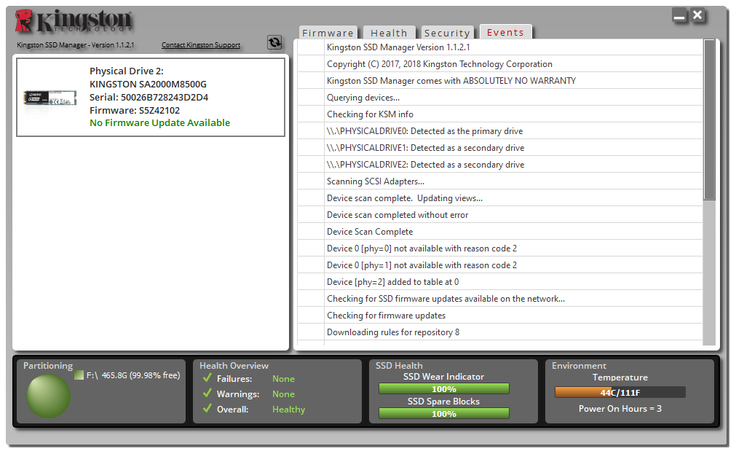Select the Physical Drive 2 entry box
The height and width of the screenshot is (454, 736).
(x=151, y=98)
